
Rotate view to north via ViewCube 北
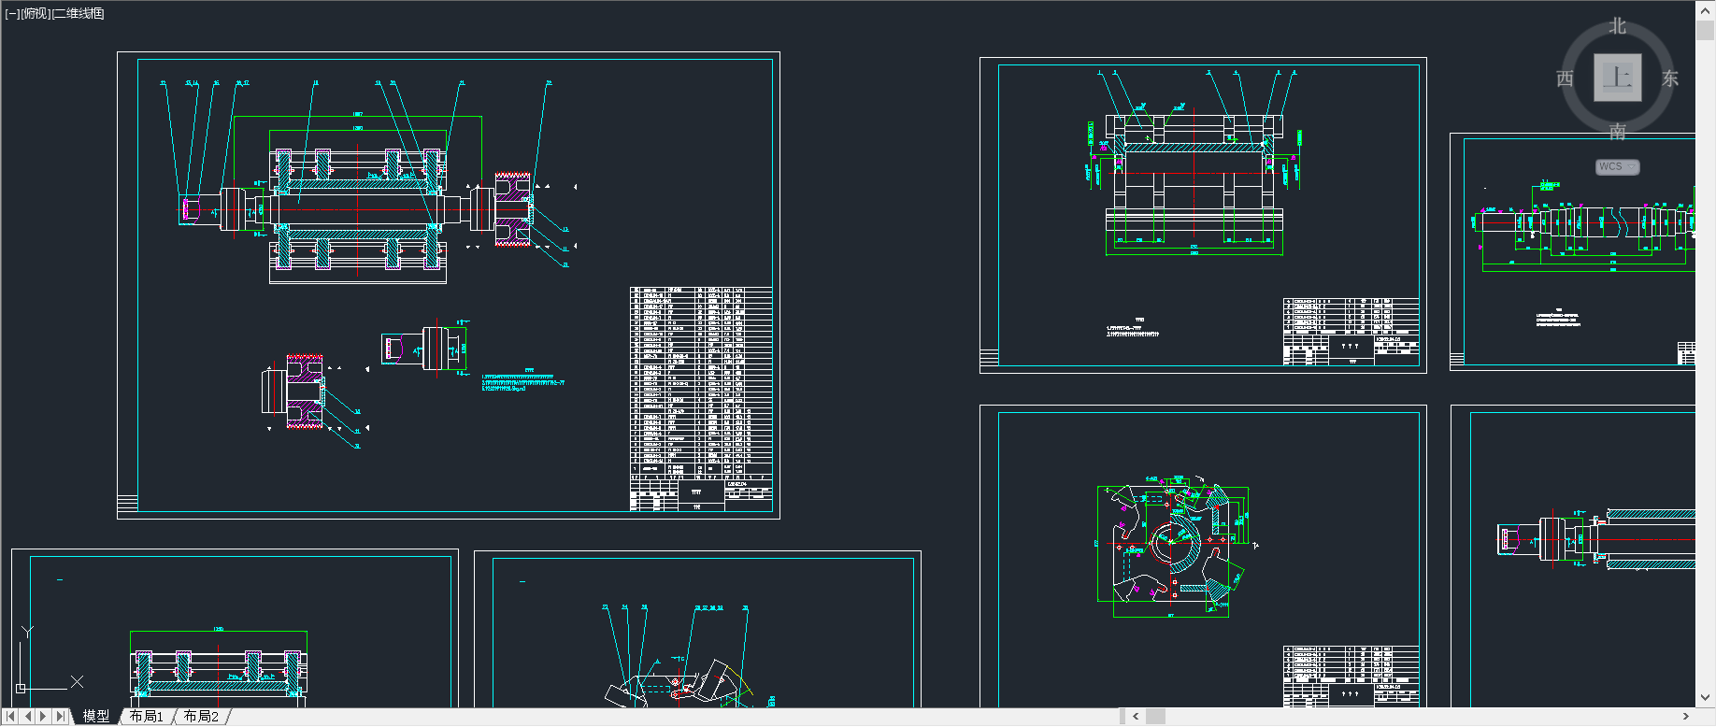pyautogui.click(x=1618, y=26)
